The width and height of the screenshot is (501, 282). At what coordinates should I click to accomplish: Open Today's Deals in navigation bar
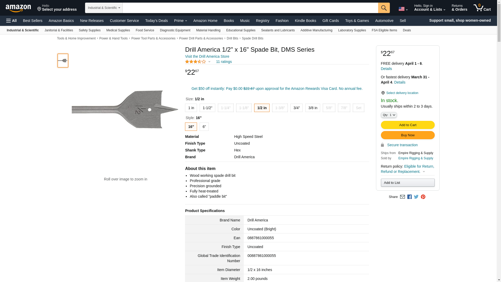[156, 21]
